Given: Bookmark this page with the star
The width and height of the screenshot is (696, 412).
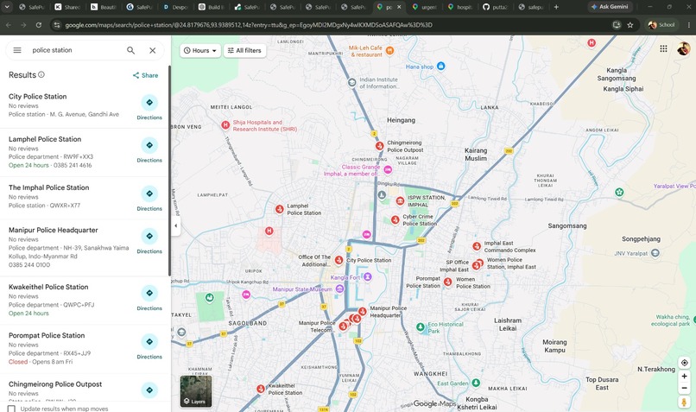Looking at the screenshot, I should click(x=630, y=25).
